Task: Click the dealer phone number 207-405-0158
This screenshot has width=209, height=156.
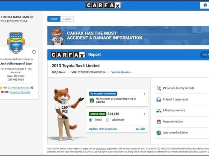Action: click(16, 80)
